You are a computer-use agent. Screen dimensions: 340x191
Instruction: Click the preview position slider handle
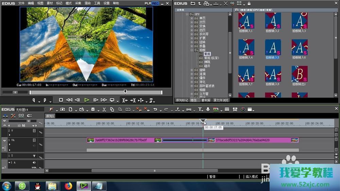tap(125, 91)
